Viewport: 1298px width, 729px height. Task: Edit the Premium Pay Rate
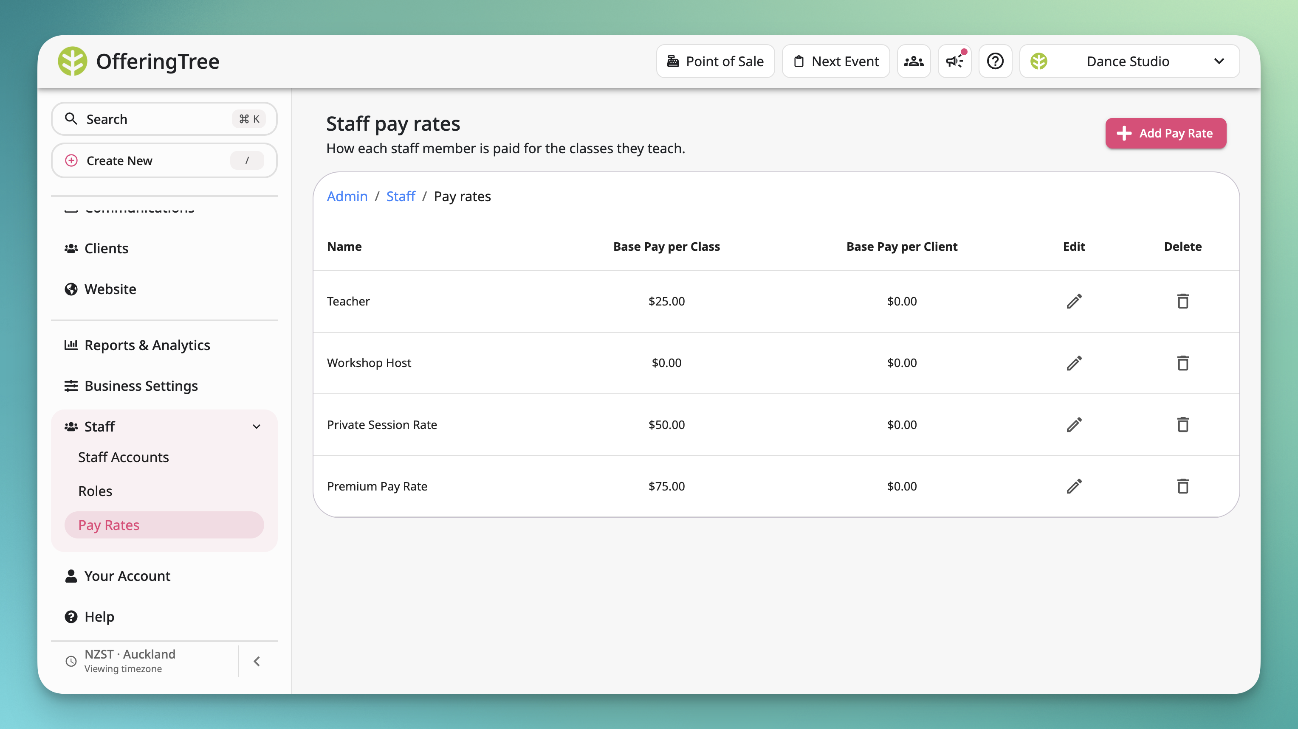point(1074,486)
